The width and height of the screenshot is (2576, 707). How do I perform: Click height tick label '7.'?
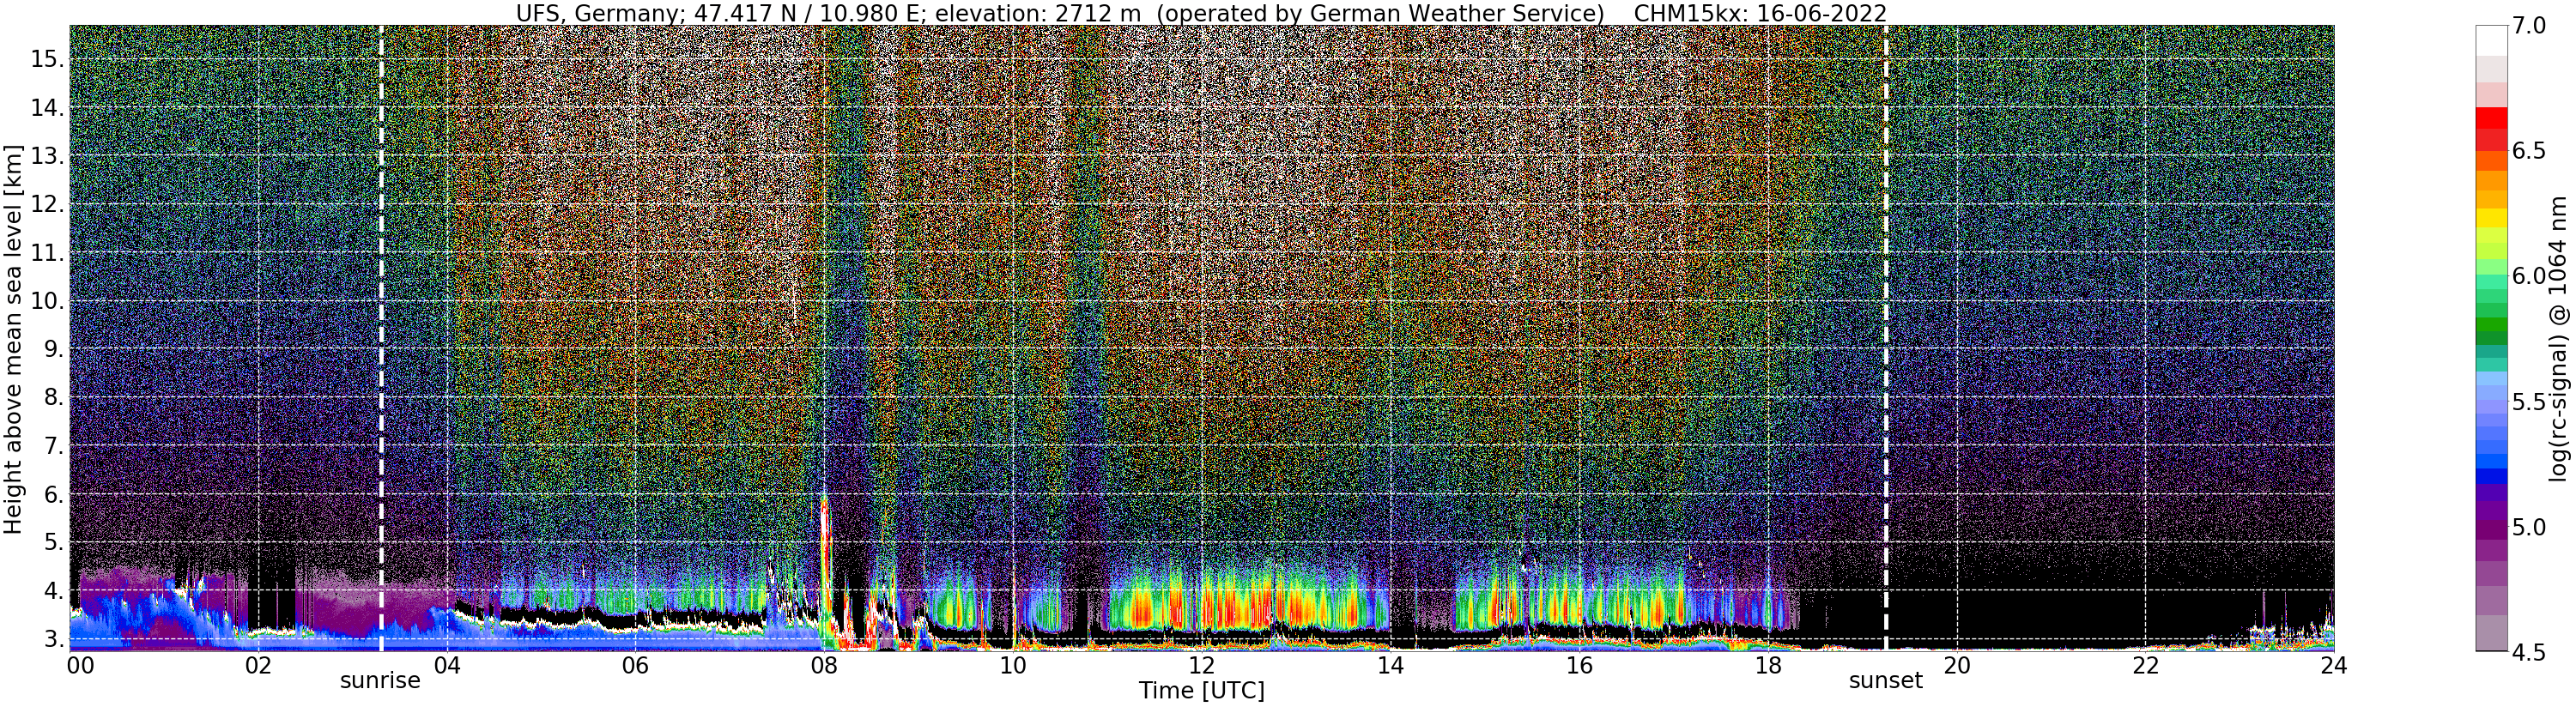pyautogui.click(x=52, y=446)
